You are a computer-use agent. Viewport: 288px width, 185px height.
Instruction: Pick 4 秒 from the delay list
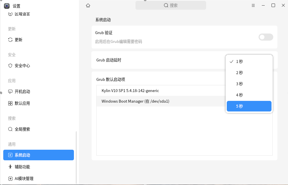click(249, 95)
